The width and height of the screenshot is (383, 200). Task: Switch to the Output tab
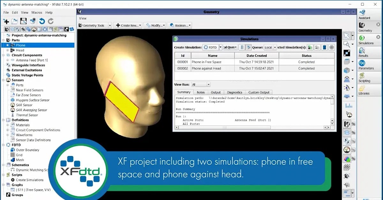click(216, 92)
